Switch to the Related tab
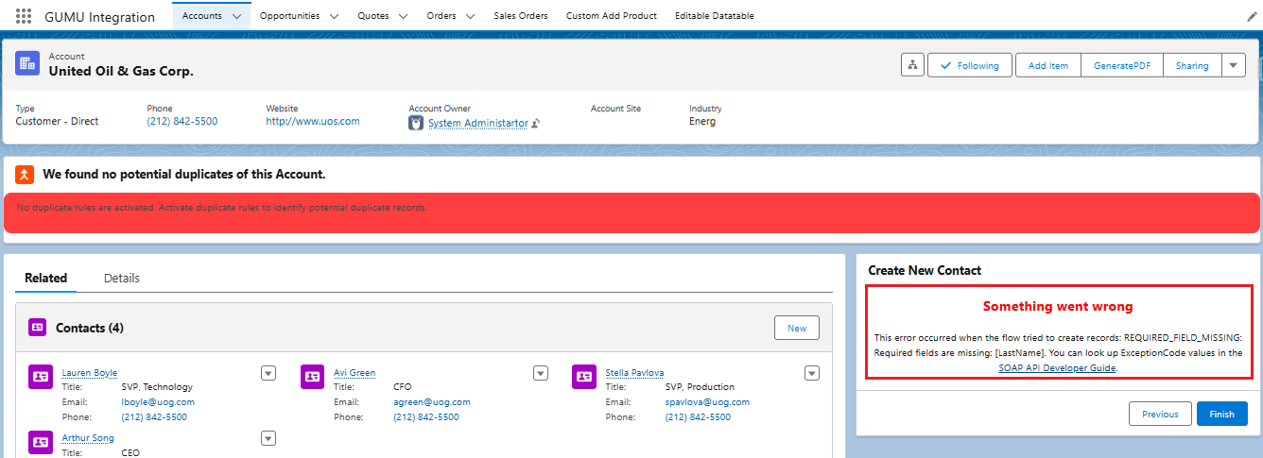The image size is (1263, 458). 46,278
